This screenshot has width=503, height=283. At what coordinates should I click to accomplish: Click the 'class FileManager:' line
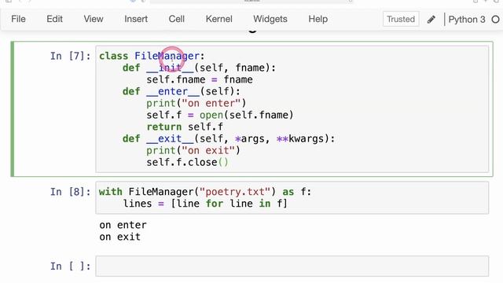(x=152, y=56)
